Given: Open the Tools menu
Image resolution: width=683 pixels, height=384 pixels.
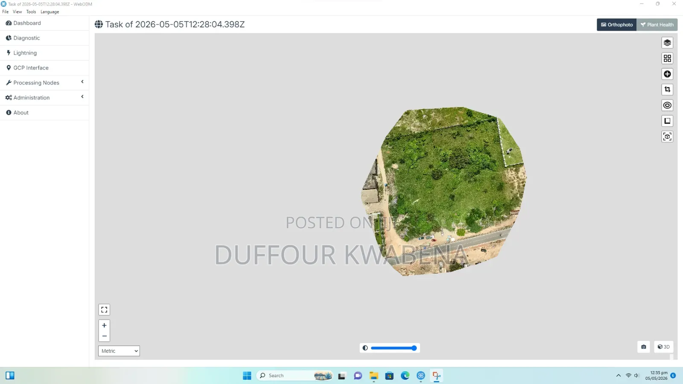Looking at the screenshot, I should click(x=31, y=12).
